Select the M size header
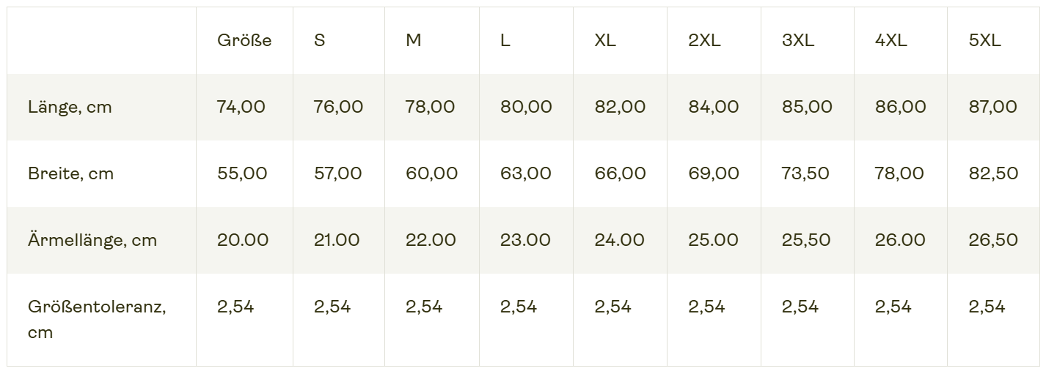1046x371 pixels. pos(414,40)
